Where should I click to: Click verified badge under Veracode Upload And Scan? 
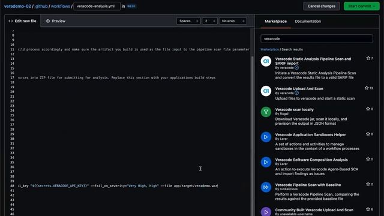click(x=296, y=93)
